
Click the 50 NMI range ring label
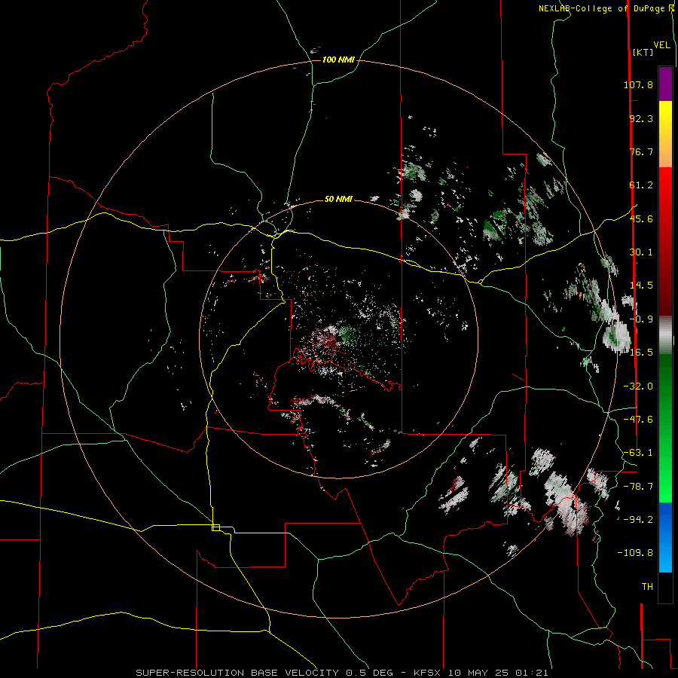[x=338, y=200]
